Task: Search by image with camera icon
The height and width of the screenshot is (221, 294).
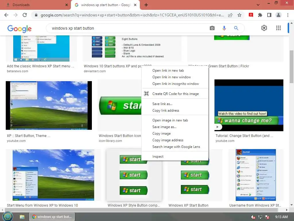Action: click(x=212, y=28)
